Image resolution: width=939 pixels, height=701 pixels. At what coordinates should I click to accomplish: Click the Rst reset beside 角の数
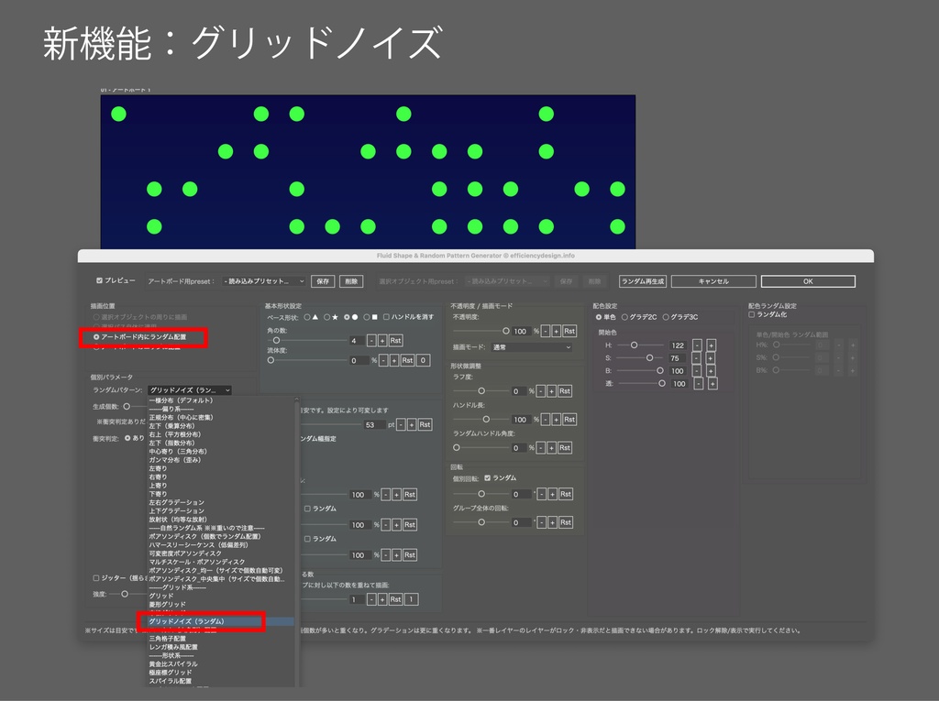click(395, 340)
